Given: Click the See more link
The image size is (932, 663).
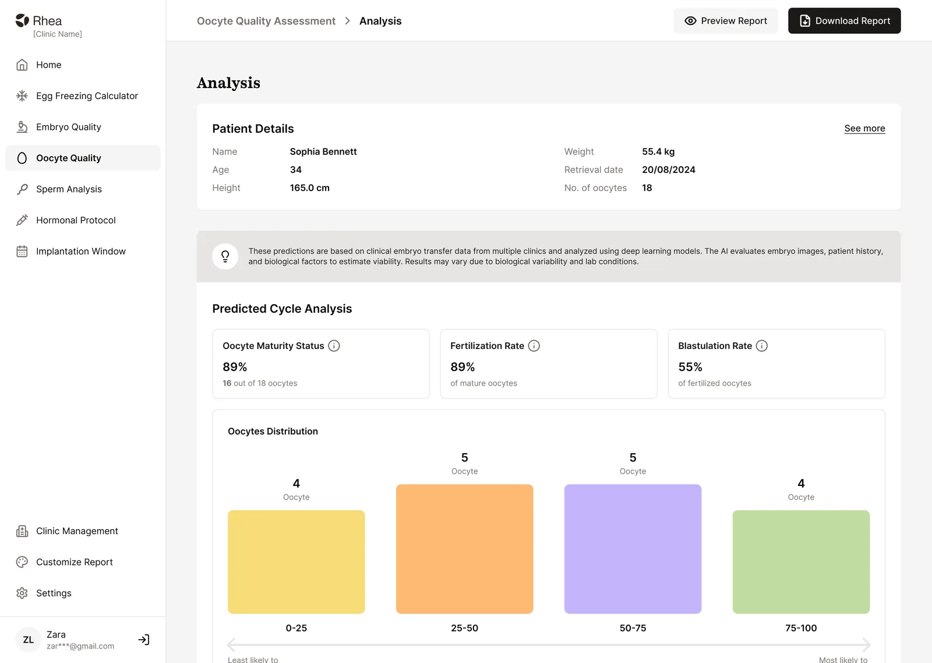Looking at the screenshot, I should point(864,128).
